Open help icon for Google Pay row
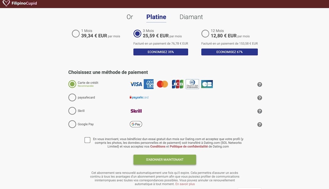329x189 pixels. tap(260, 124)
